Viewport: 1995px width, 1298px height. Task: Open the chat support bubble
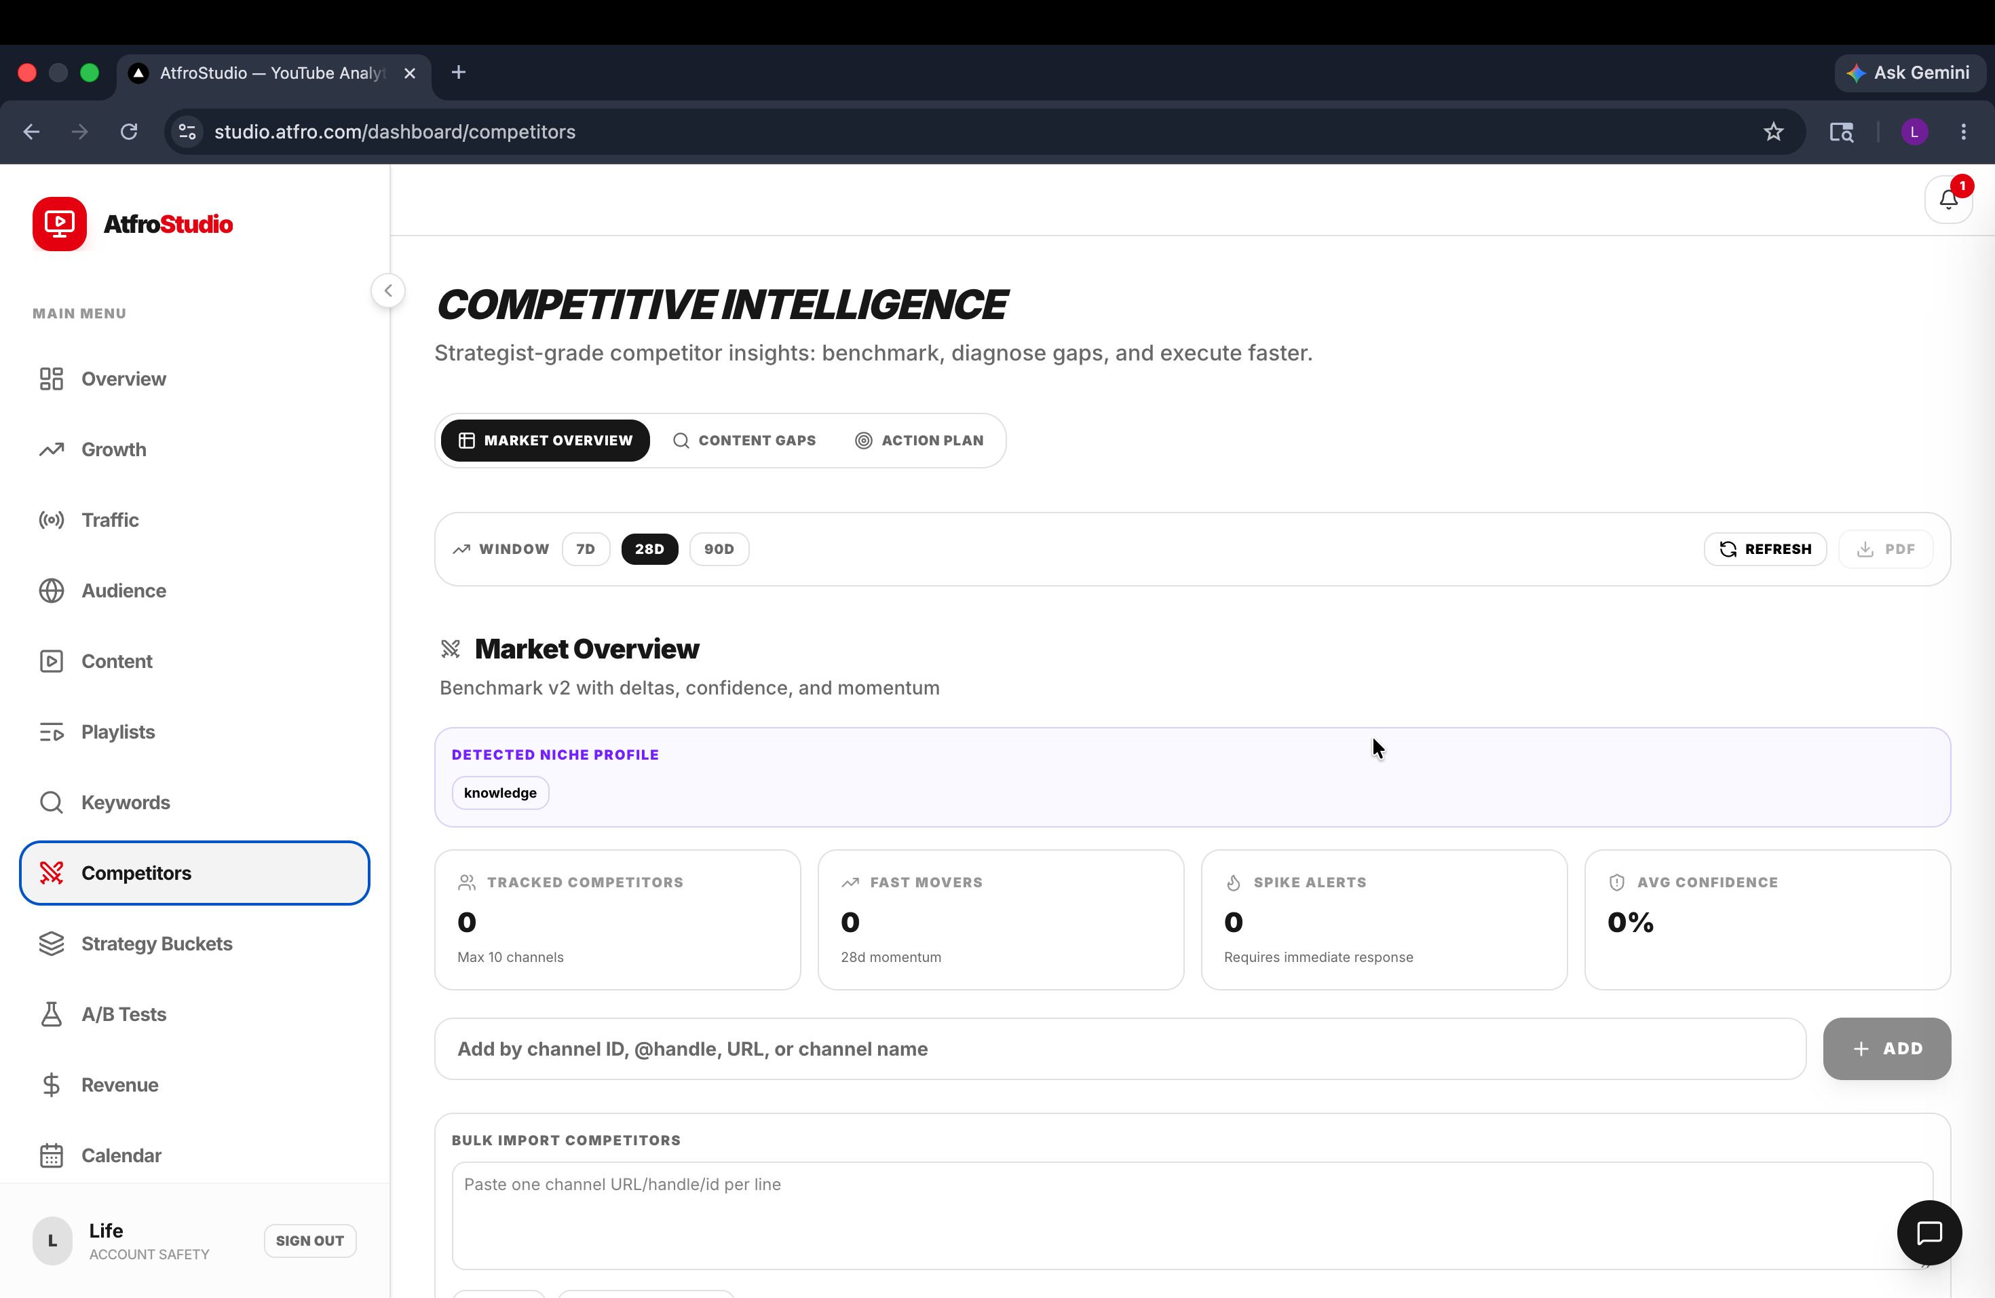(1930, 1233)
